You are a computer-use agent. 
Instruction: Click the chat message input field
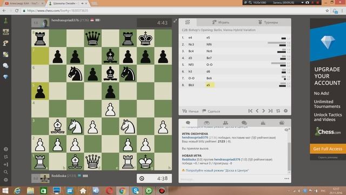tap(231, 179)
